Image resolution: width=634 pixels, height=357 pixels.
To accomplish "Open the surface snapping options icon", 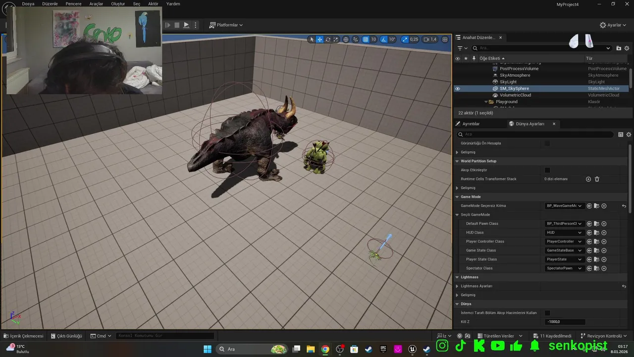I will [x=356, y=39].
